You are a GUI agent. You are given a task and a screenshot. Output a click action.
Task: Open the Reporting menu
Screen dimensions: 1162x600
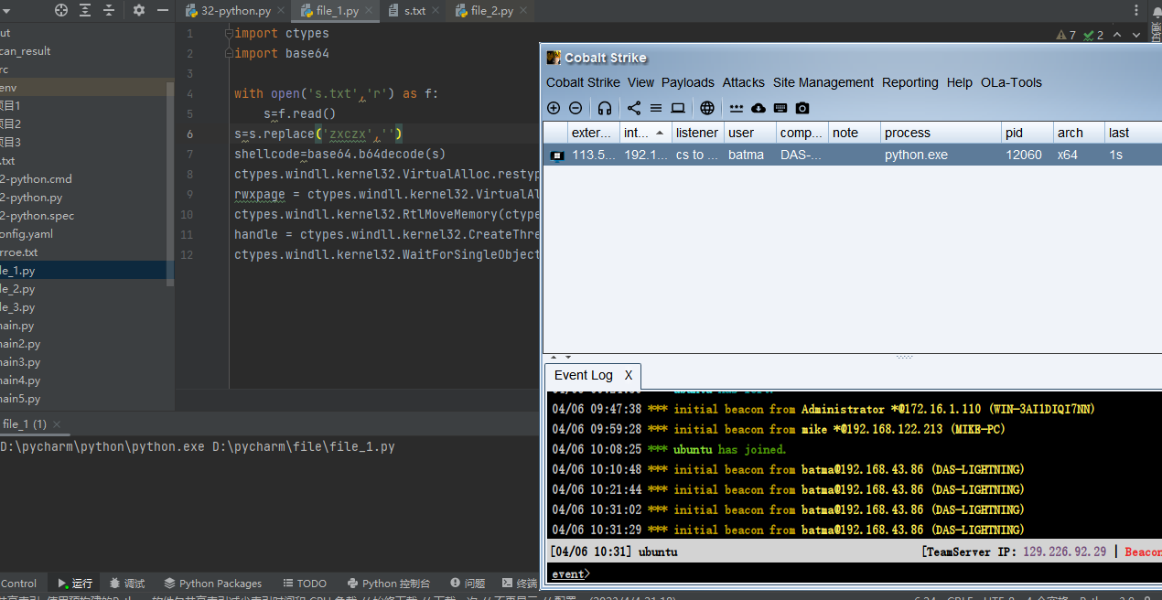(x=910, y=82)
